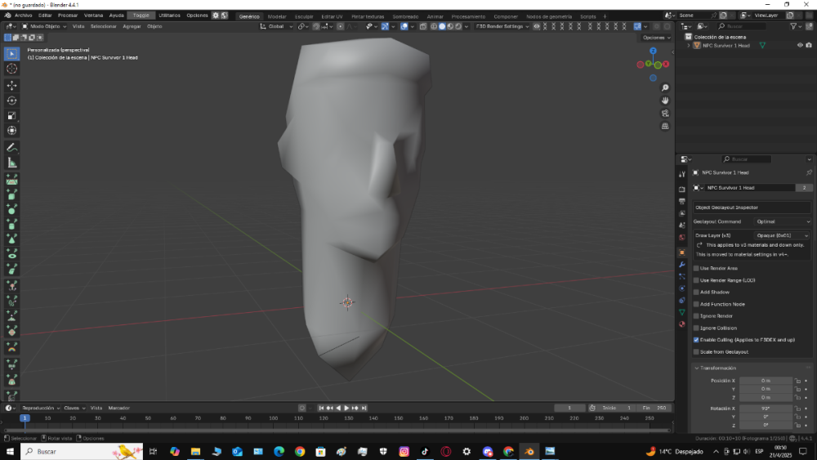Click the pan hand icon in viewport
Image resolution: width=817 pixels, height=460 pixels.
click(665, 100)
